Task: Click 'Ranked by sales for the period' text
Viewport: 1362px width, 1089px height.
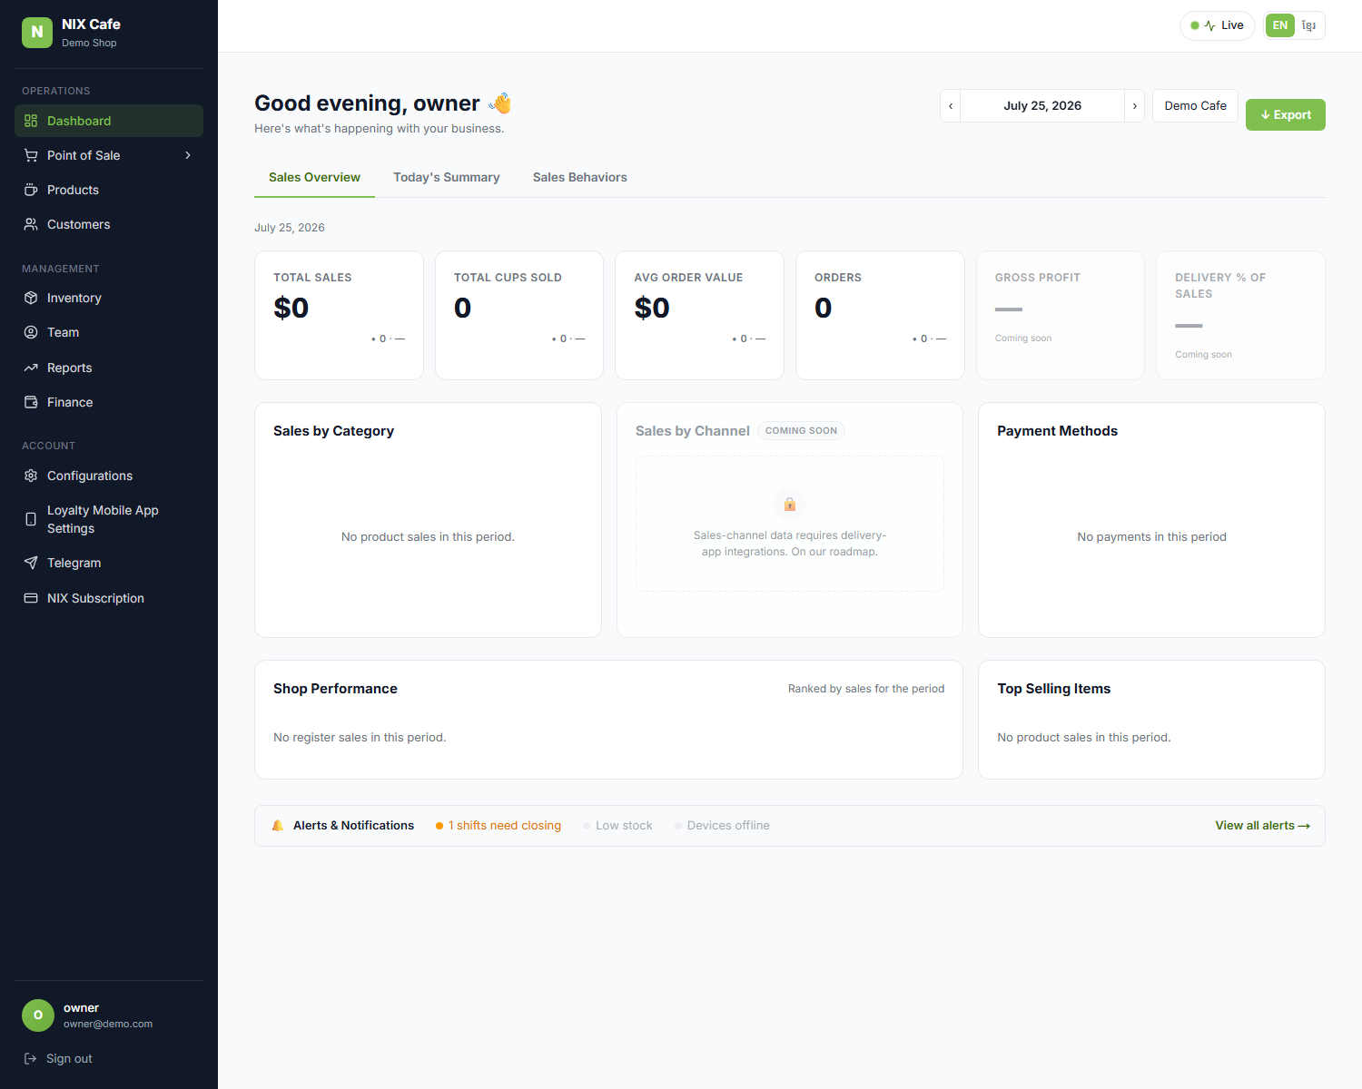Action: (866, 689)
